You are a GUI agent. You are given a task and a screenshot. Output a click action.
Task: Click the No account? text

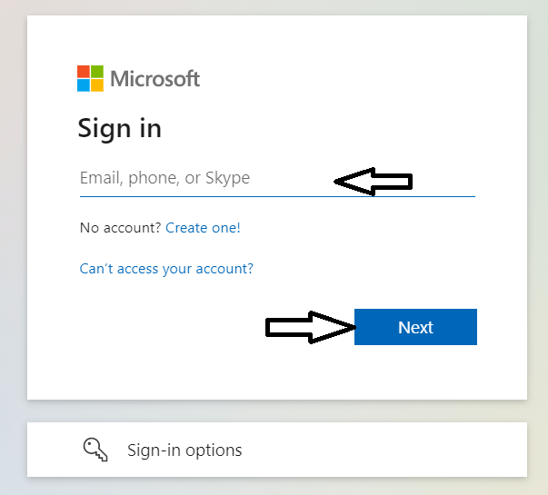(x=120, y=228)
